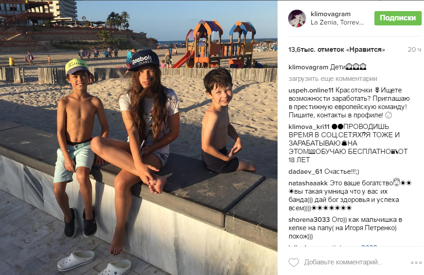424x275 pixels.
Task: Open klimovagram profile avatar picture
Action: point(297,18)
